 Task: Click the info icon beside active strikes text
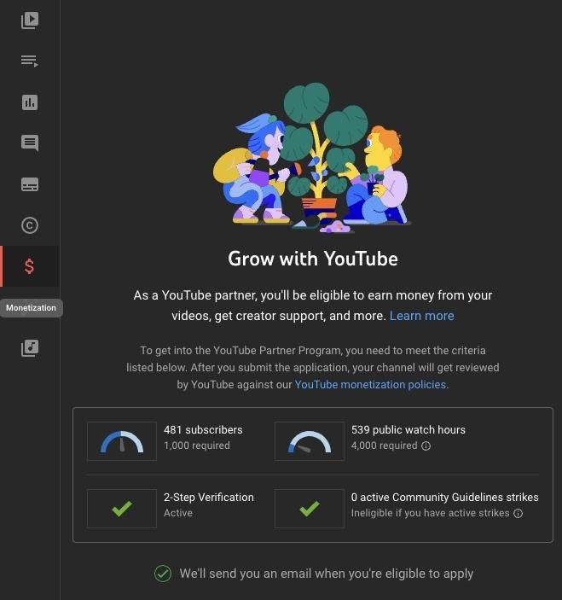pyautogui.click(x=518, y=513)
